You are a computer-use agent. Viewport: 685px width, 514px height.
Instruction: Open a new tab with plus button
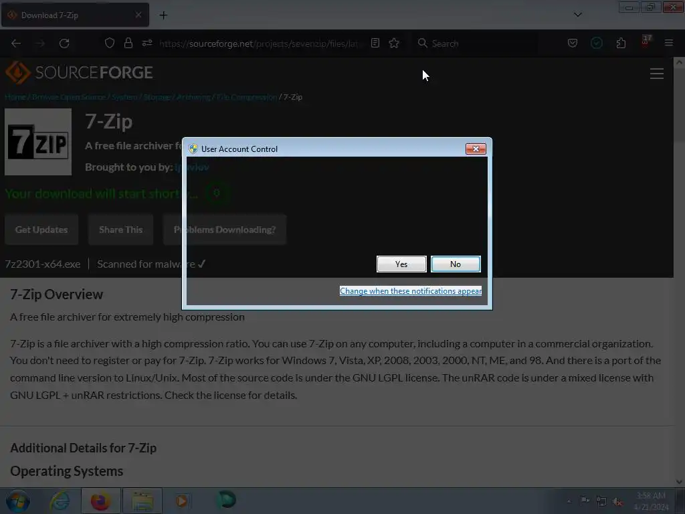(x=163, y=15)
